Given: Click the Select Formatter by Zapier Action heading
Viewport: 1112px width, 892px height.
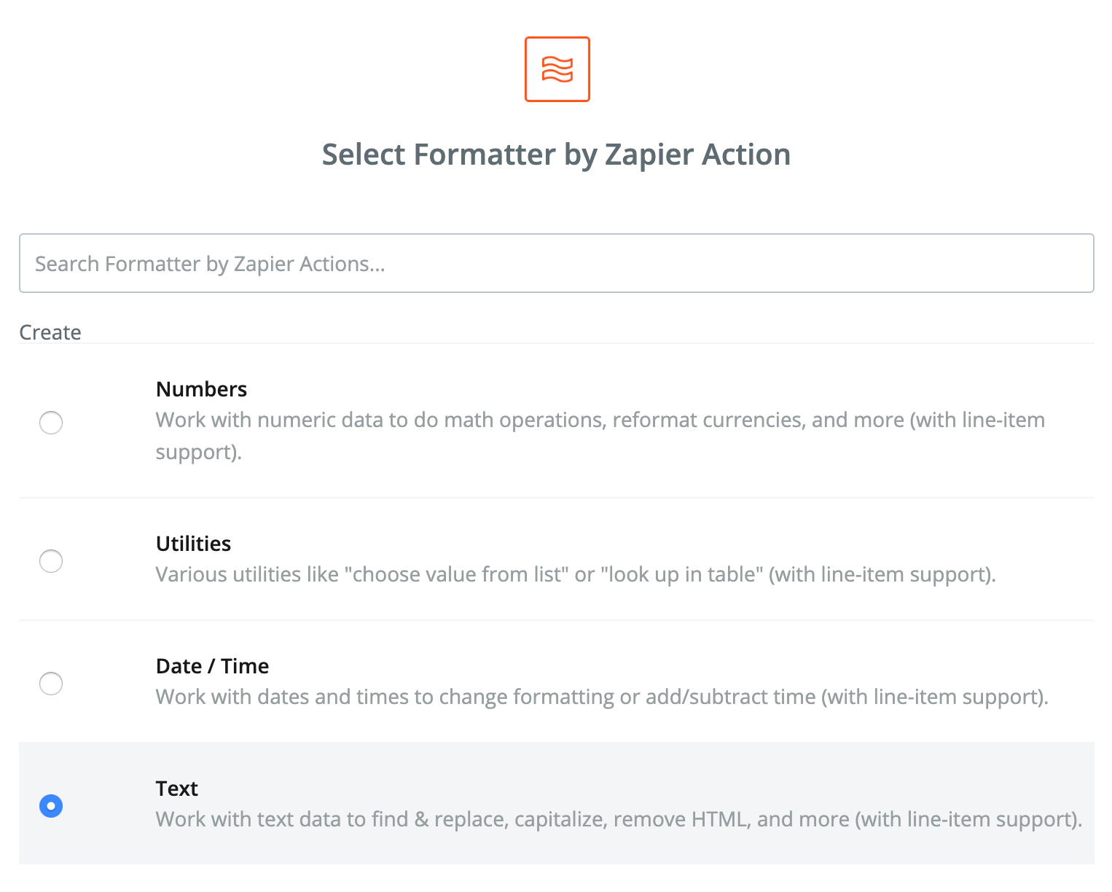Looking at the screenshot, I should [556, 154].
